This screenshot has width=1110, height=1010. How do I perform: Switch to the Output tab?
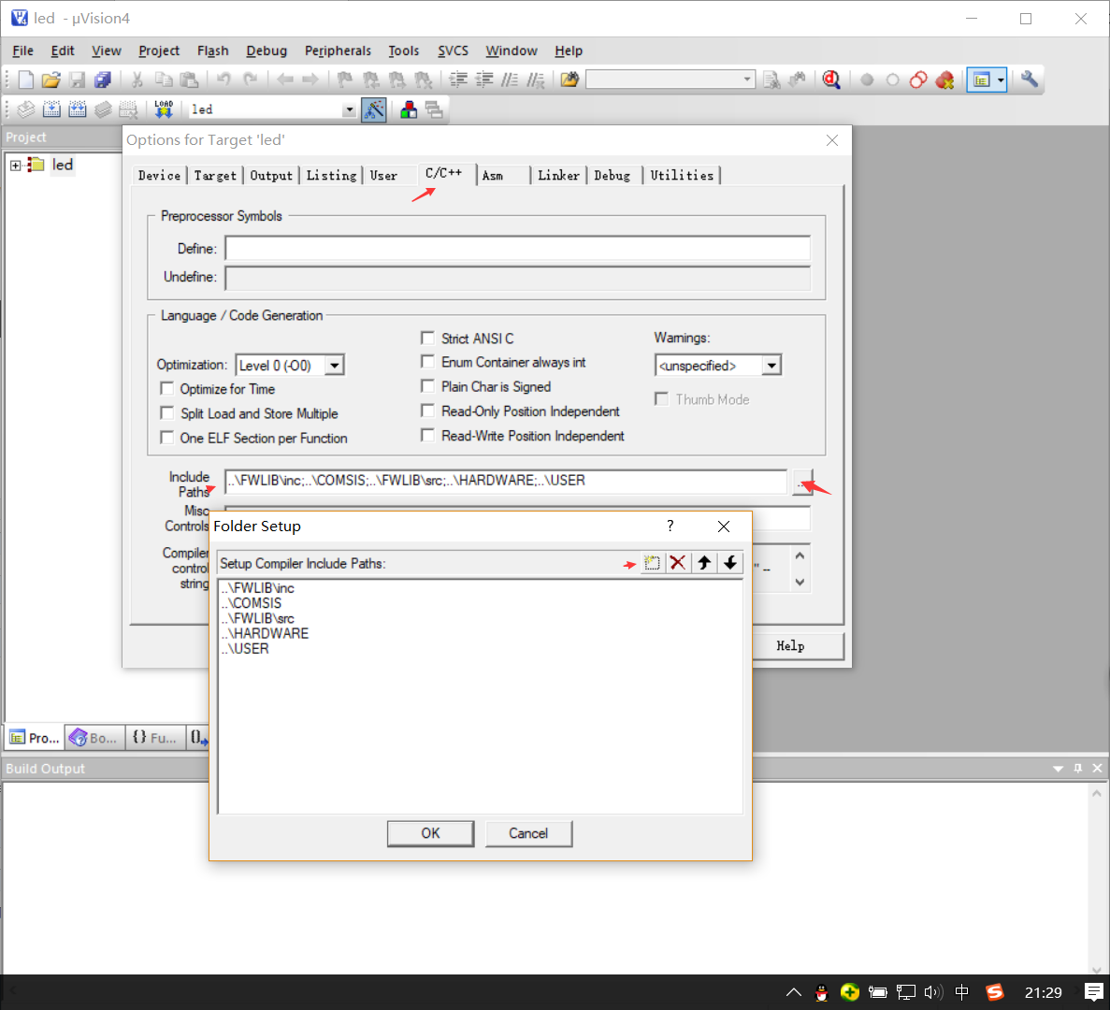tap(271, 176)
